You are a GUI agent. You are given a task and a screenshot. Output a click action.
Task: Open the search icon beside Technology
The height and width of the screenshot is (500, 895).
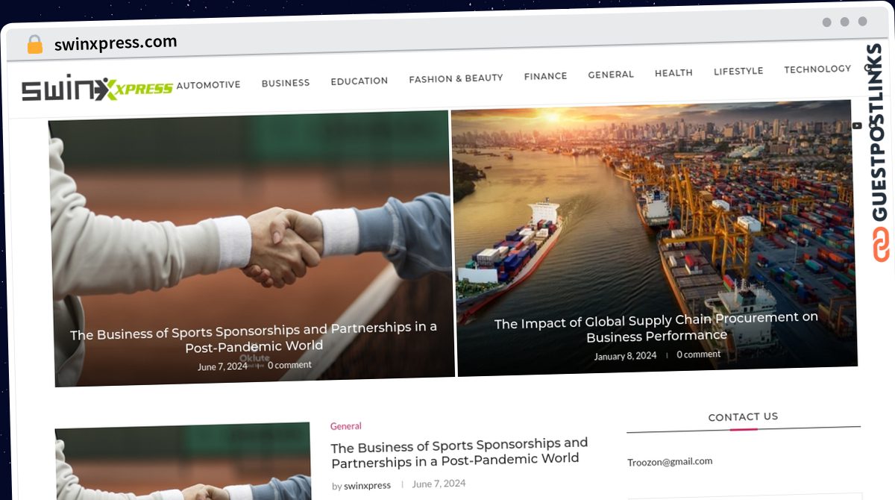click(867, 68)
